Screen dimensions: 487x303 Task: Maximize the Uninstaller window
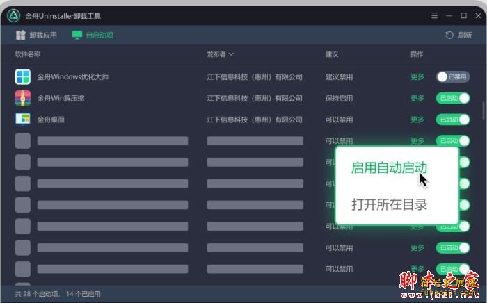(x=464, y=15)
